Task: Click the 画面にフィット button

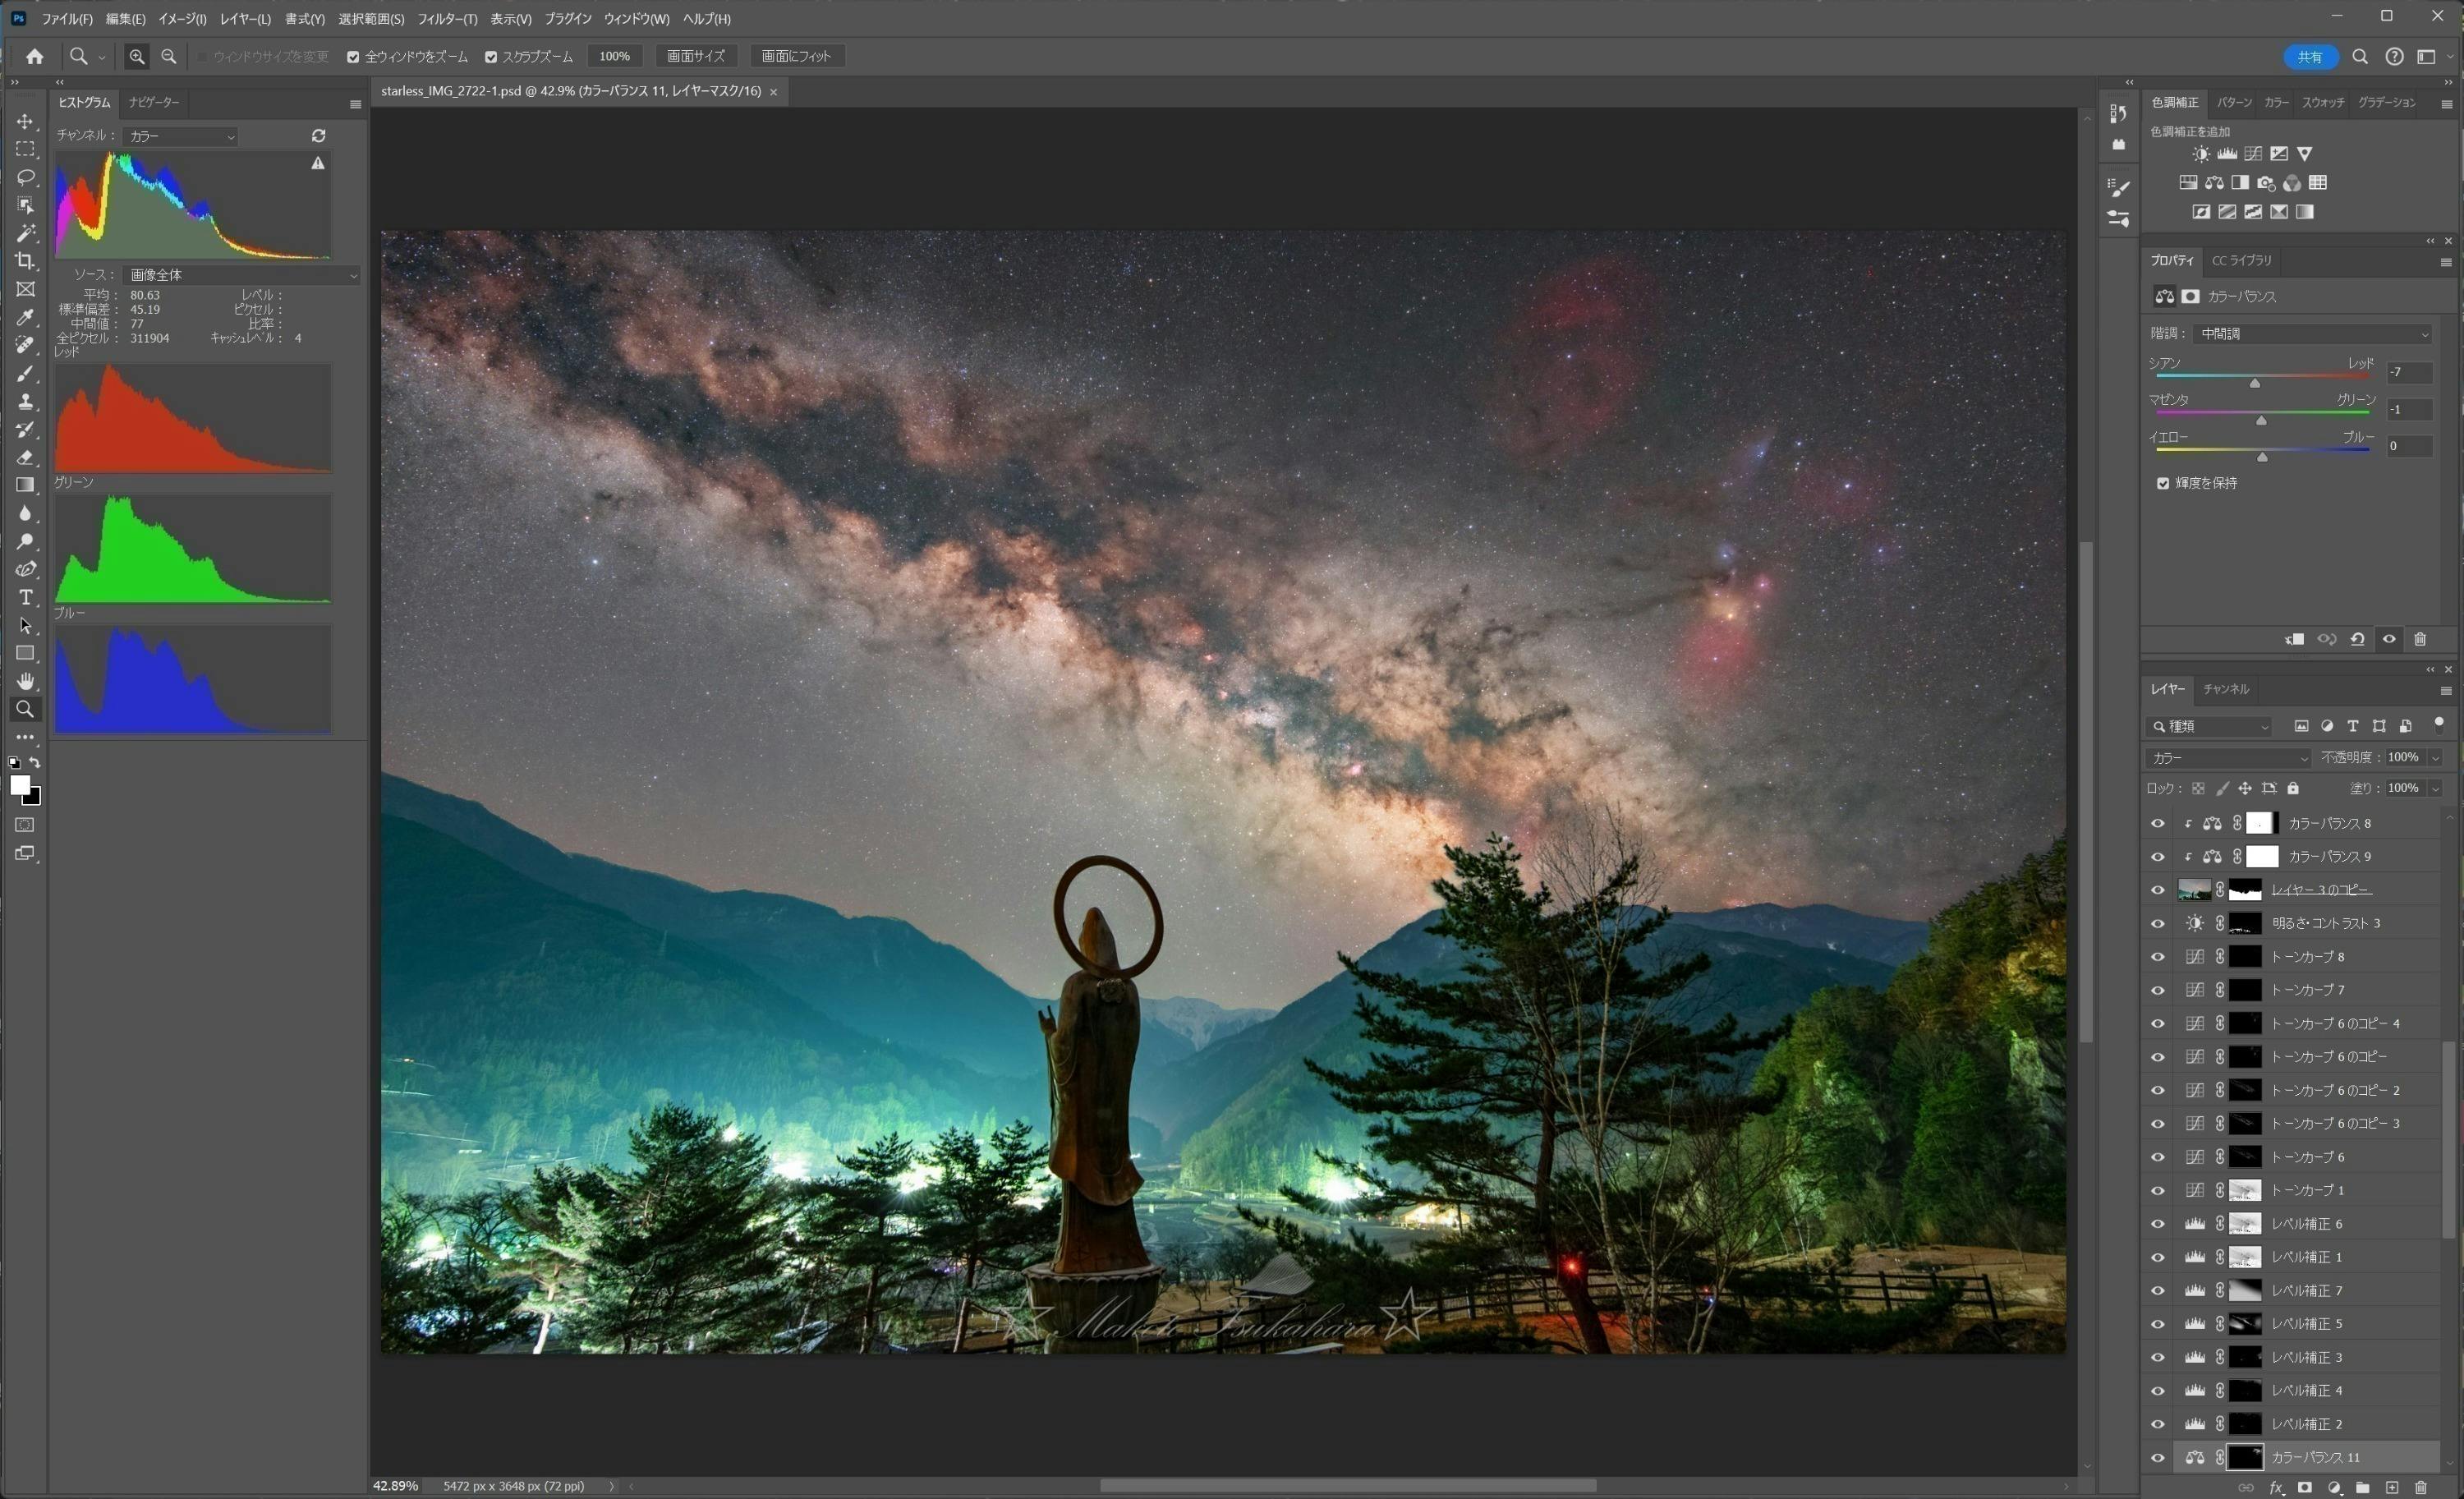Action: 796,56
